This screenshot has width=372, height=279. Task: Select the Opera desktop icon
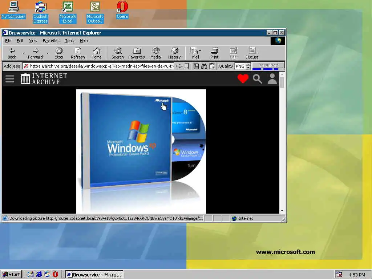tap(122, 10)
